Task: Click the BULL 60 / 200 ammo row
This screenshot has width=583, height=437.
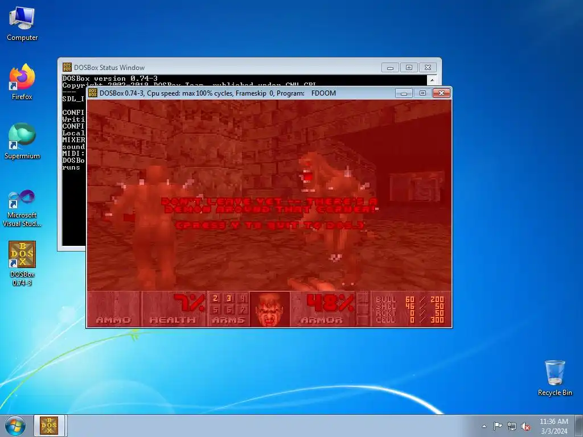Action: click(x=410, y=299)
